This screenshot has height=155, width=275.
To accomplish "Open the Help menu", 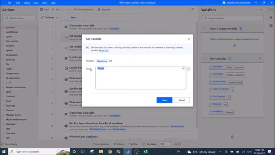I will 53,3.
